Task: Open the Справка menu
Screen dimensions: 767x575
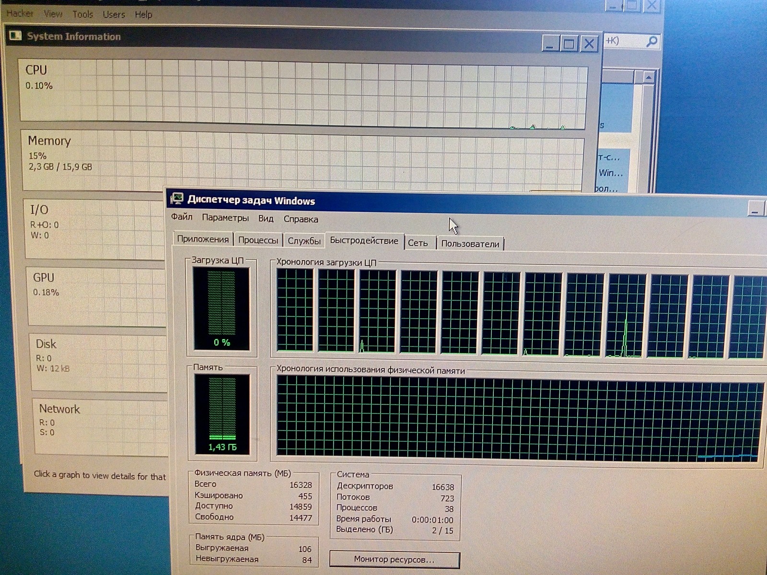Action: click(301, 219)
